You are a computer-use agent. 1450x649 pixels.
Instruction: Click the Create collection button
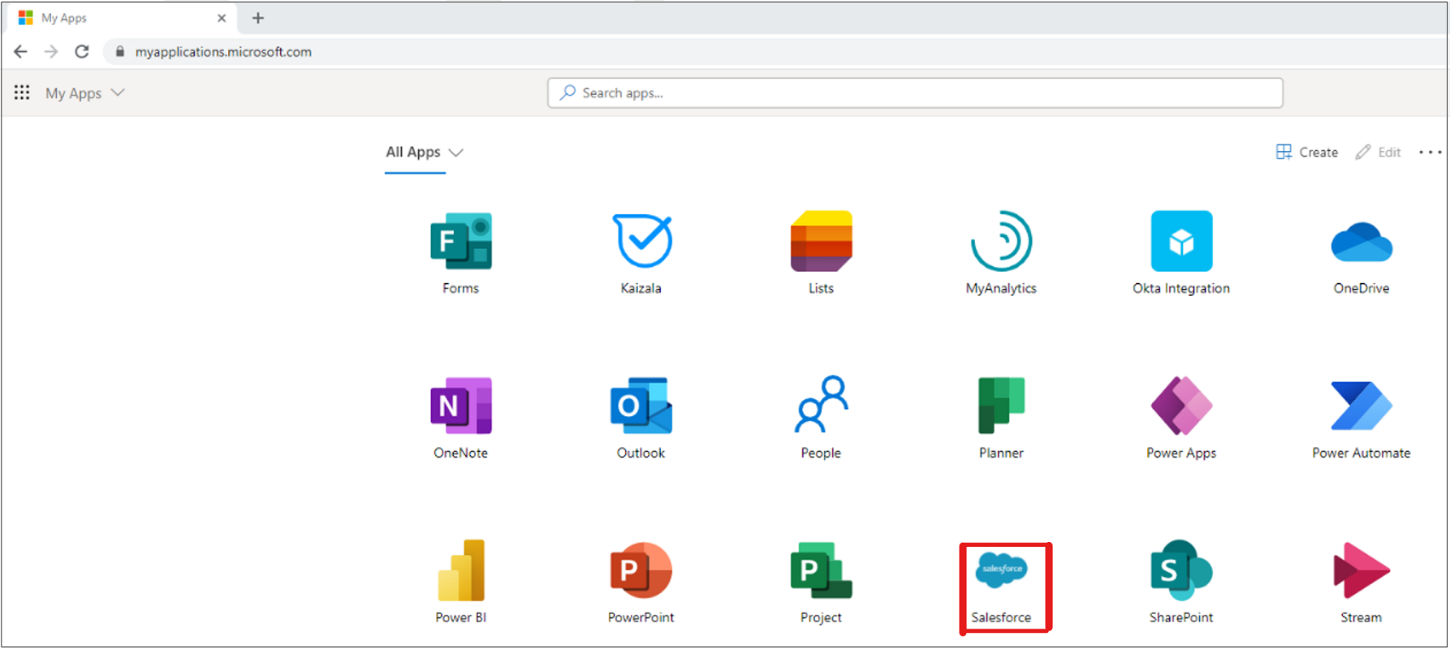[1307, 152]
